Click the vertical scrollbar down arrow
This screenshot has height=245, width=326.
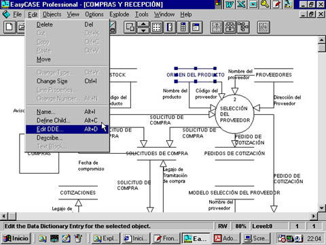tap(322, 208)
